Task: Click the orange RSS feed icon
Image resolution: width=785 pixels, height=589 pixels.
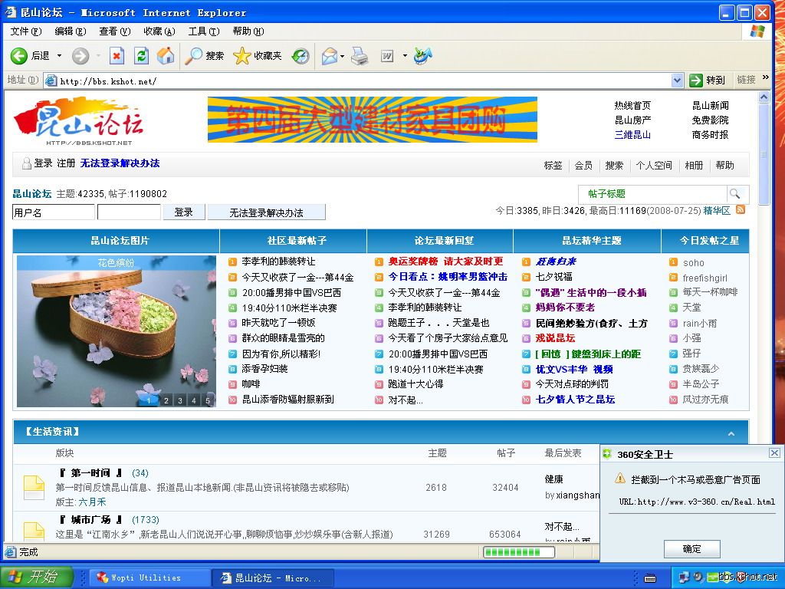Action: (741, 209)
